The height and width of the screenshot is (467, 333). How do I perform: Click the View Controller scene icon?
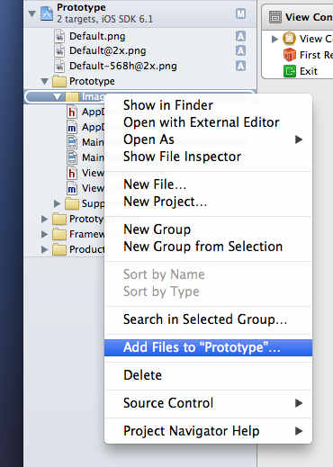click(x=289, y=39)
